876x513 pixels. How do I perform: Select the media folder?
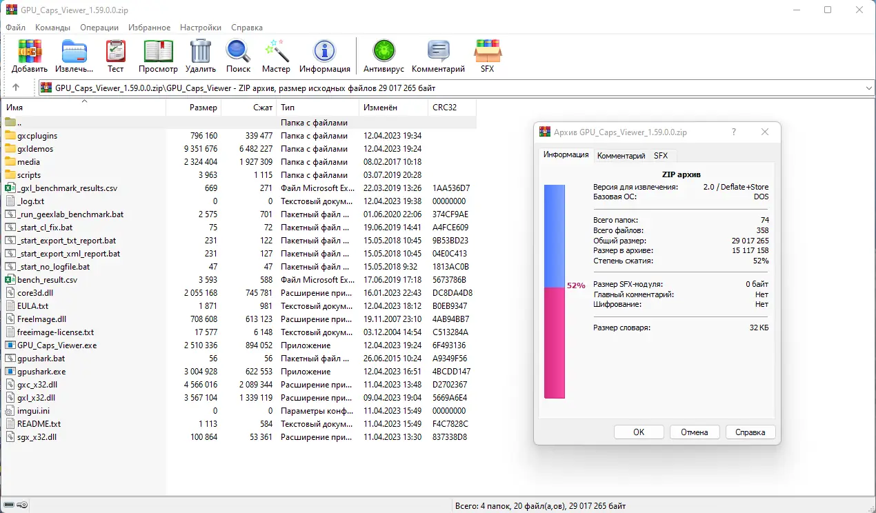pos(22,162)
